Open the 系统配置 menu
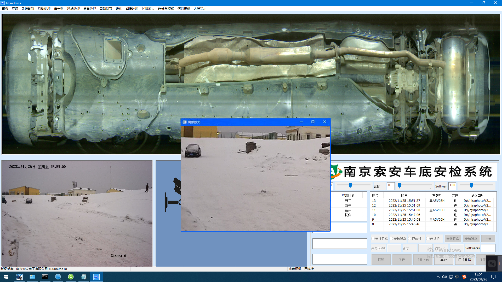502x282 pixels. 28,9
